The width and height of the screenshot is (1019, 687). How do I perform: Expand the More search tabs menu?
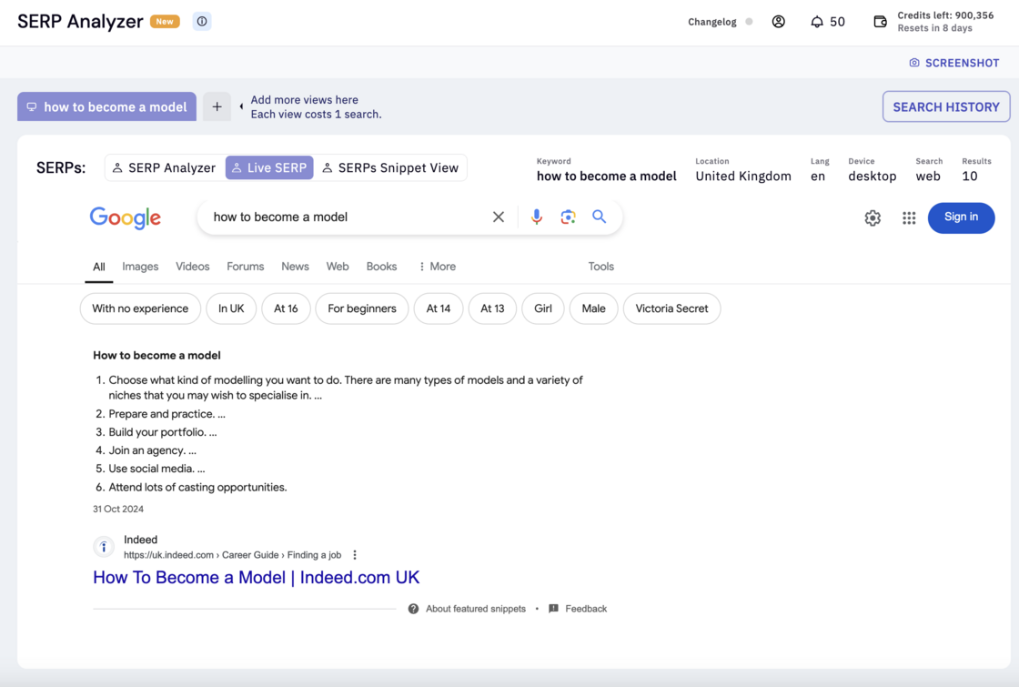tap(437, 267)
